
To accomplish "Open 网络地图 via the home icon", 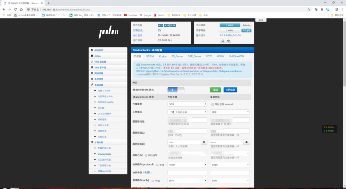I will [x=92, y=50].
